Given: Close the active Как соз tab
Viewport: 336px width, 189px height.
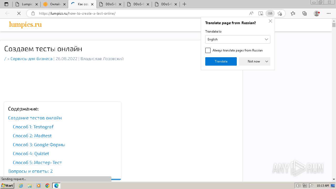Looking at the screenshot, I should point(92,4).
